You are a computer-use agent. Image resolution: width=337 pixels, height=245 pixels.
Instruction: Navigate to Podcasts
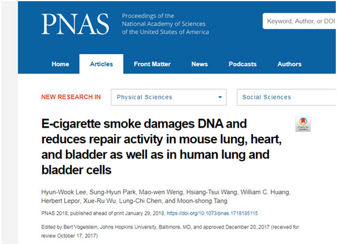pyautogui.click(x=242, y=64)
